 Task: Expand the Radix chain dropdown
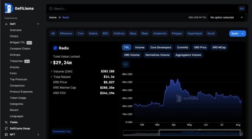[x=238, y=33]
